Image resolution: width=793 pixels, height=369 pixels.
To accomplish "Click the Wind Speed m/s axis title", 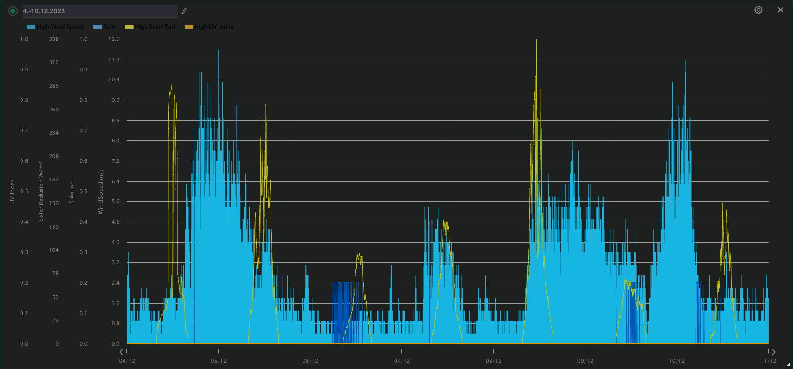I will (x=101, y=191).
